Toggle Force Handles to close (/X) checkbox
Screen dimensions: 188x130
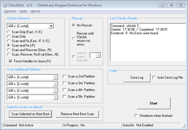pos(11,61)
